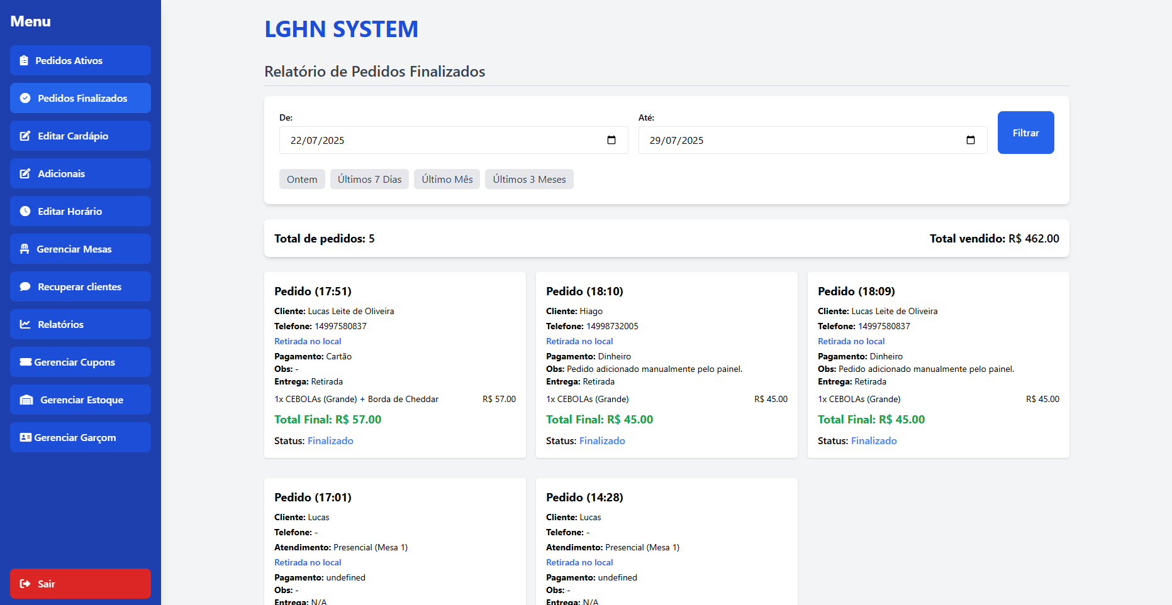Navigate to Editar Horário

(x=81, y=211)
